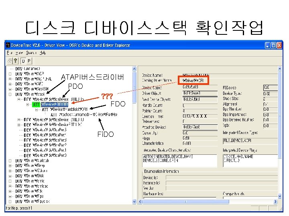Toggle the \Driver\AFD node expander
Viewport: 289px width, 216px height.
[10, 84]
